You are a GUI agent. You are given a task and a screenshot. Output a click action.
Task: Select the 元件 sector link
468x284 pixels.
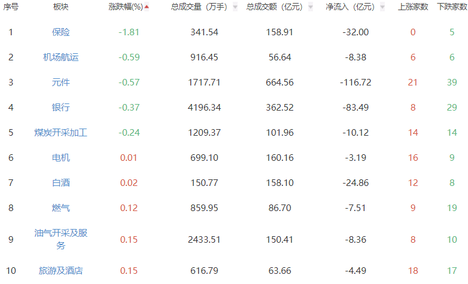(60, 83)
